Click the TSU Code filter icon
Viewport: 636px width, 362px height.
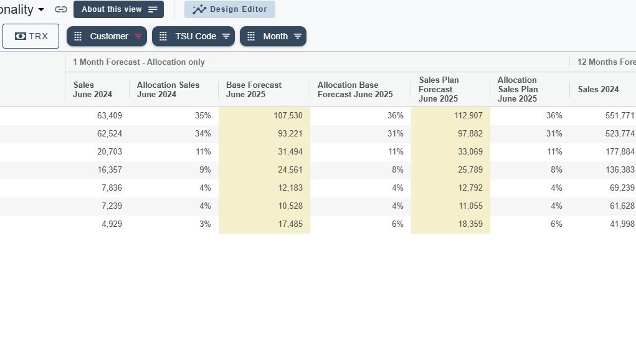(x=226, y=36)
